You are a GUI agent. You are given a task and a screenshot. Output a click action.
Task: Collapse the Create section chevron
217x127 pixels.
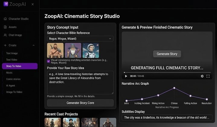[34, 45]
